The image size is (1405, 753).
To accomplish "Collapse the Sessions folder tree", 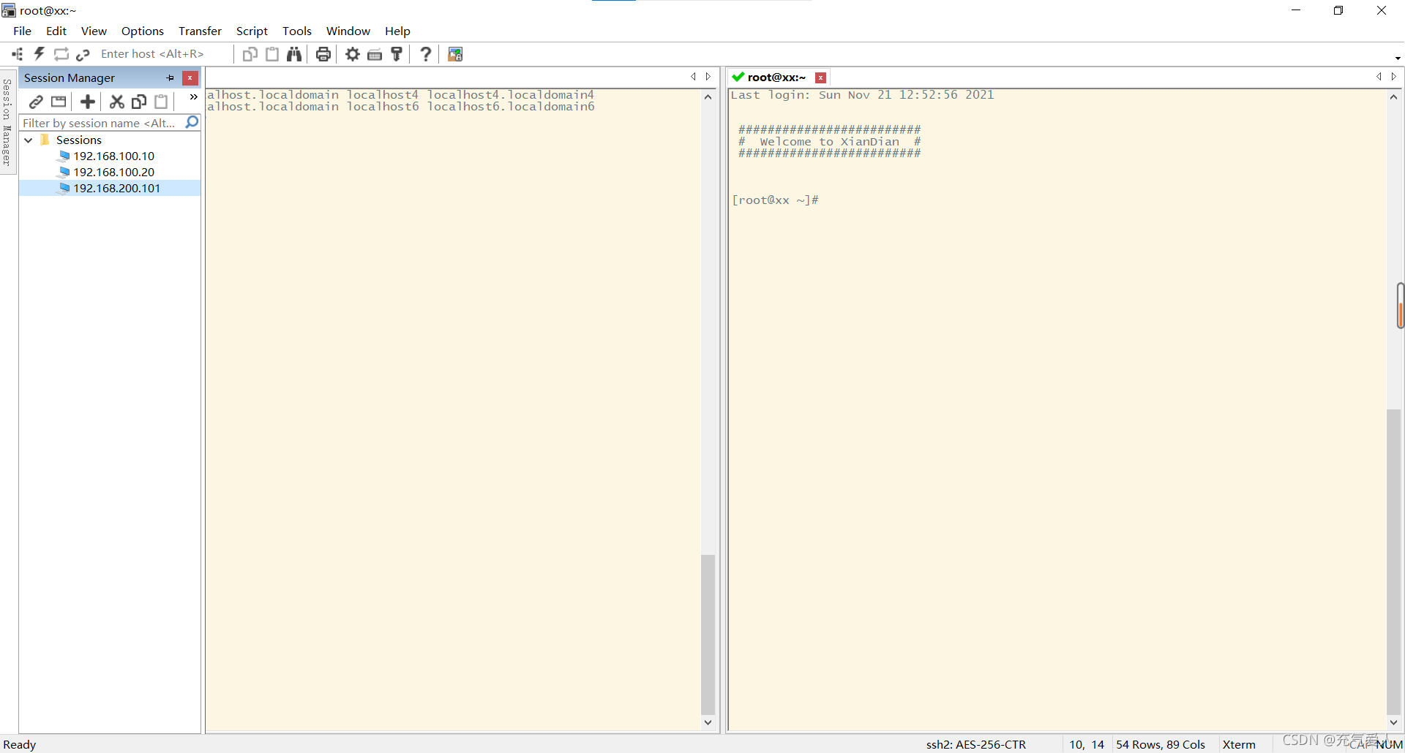I will pyautogui.click(x=29, y=140).
